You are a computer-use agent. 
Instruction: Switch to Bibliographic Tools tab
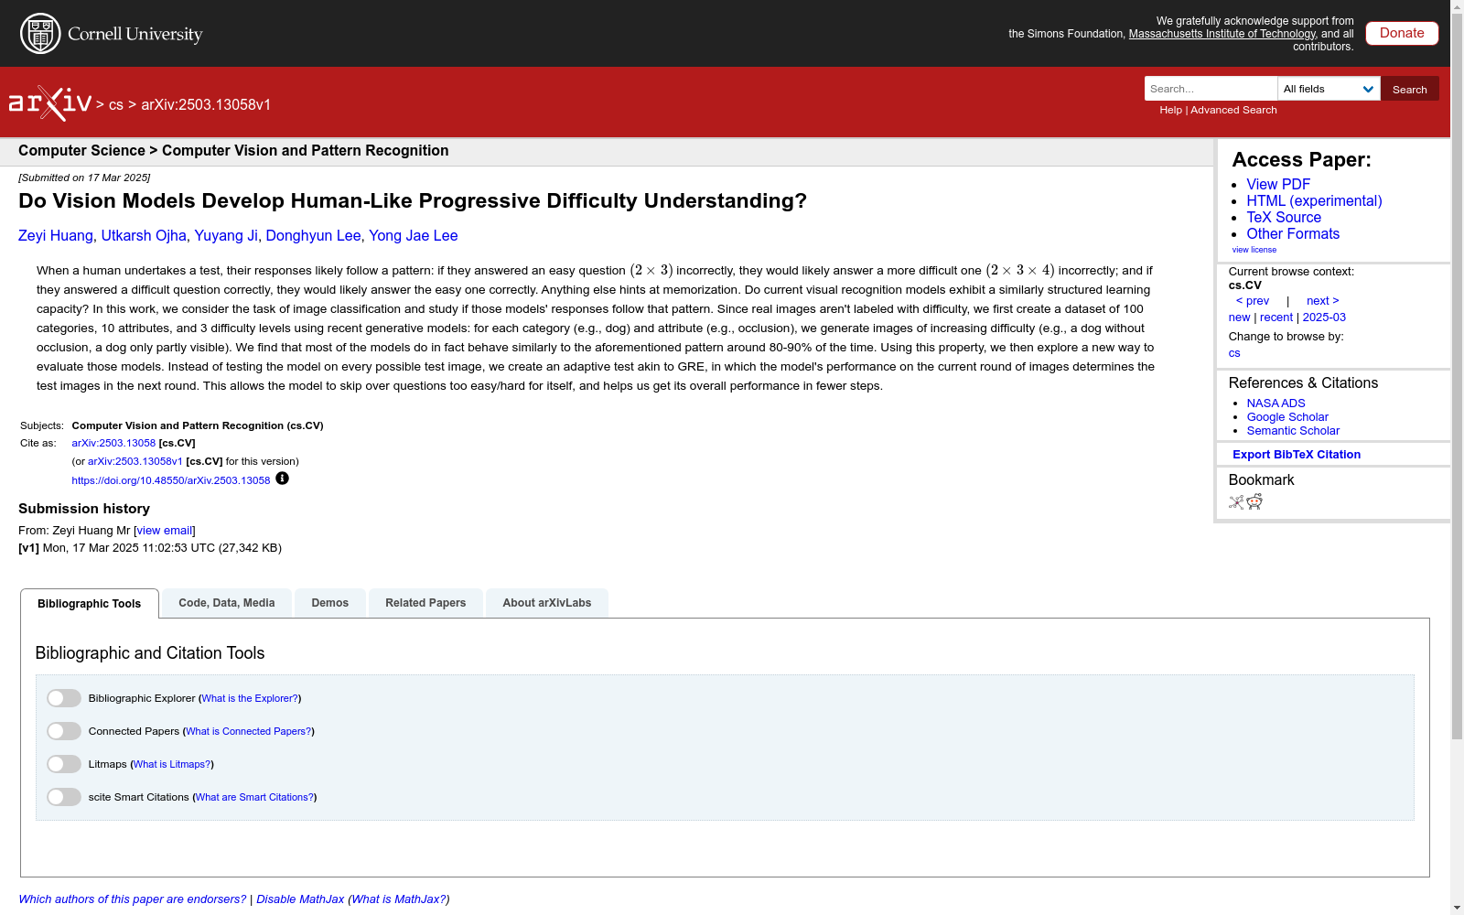point(90,604)
